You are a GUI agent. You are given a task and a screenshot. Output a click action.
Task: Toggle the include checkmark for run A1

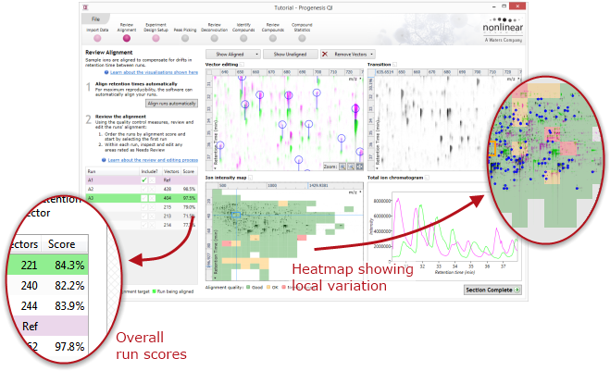144,180
